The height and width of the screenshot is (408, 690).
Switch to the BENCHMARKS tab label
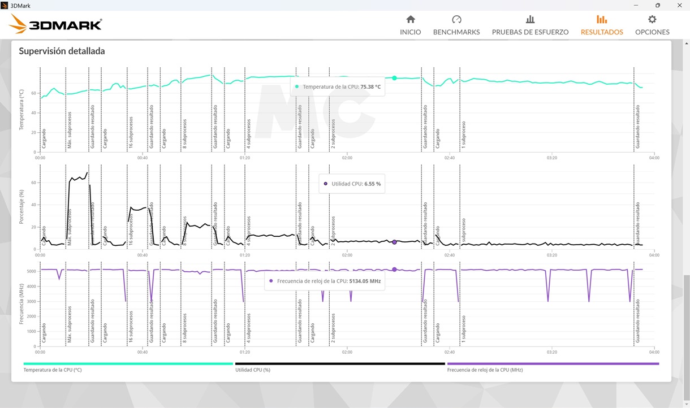456,32
